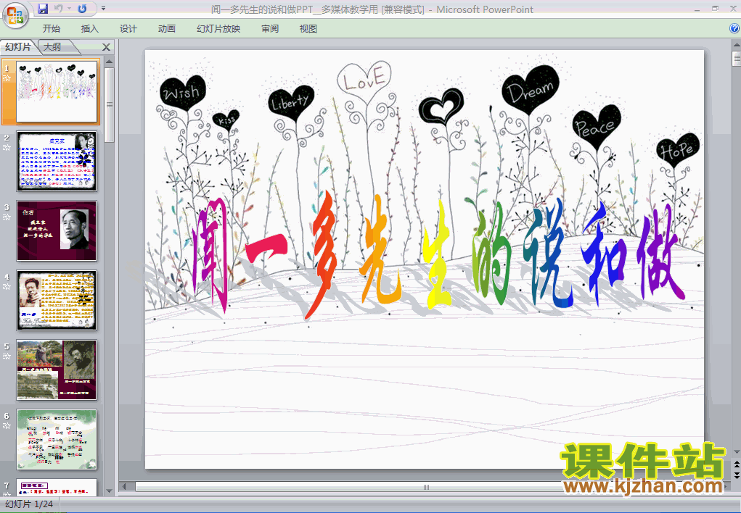Click the animation star icon beside slide 1
The height and width of the screenshot is (513, 741).
[7, 78]
